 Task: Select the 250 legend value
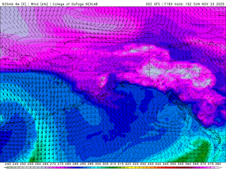(23, 164)
